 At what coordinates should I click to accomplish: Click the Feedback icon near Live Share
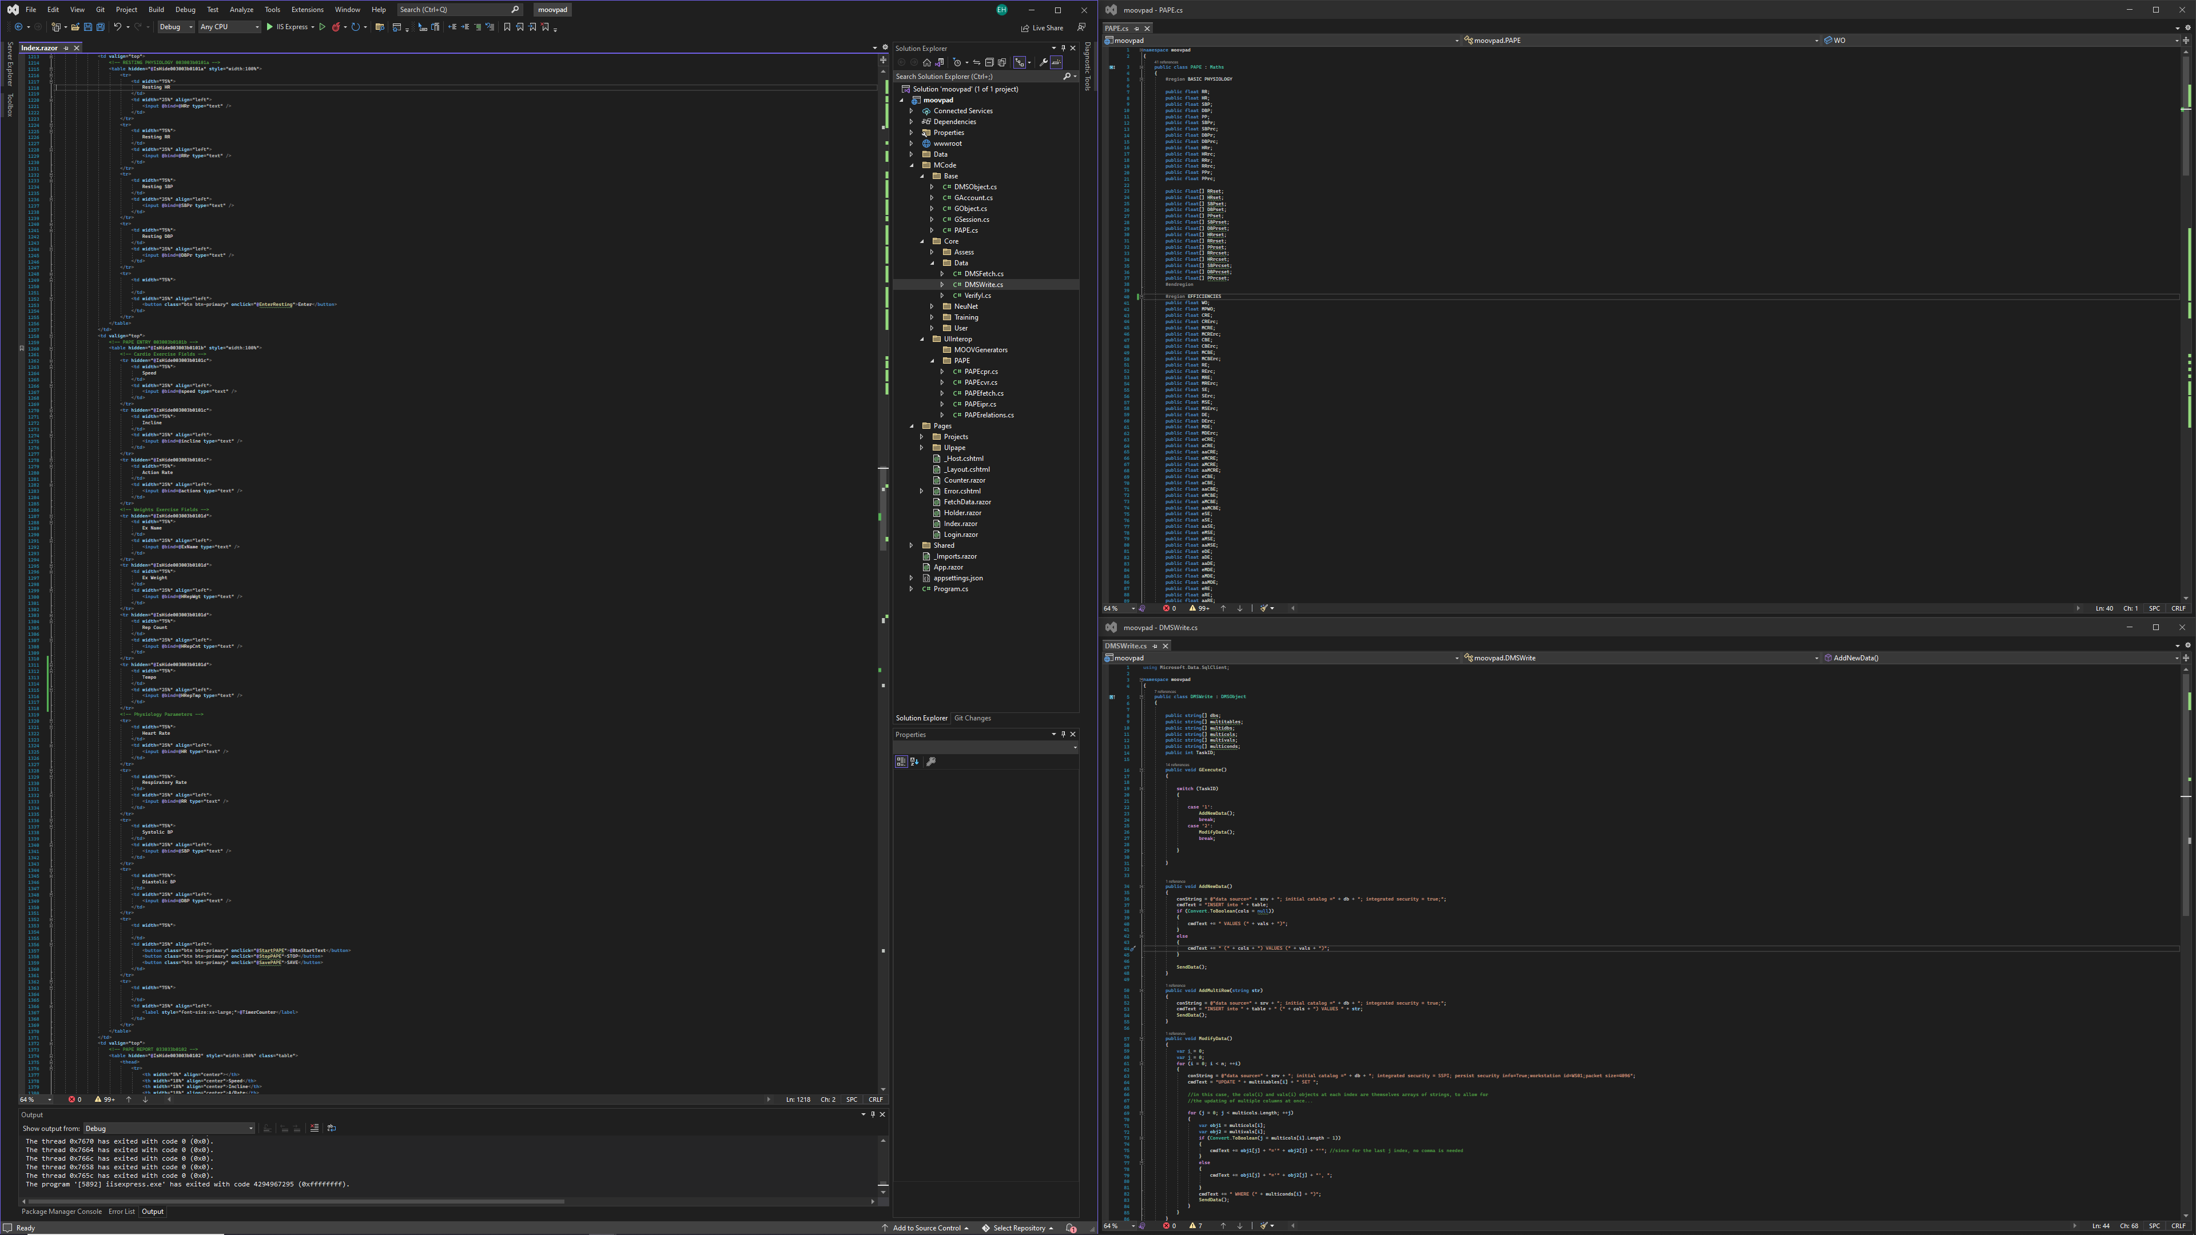click(1081, 27)
